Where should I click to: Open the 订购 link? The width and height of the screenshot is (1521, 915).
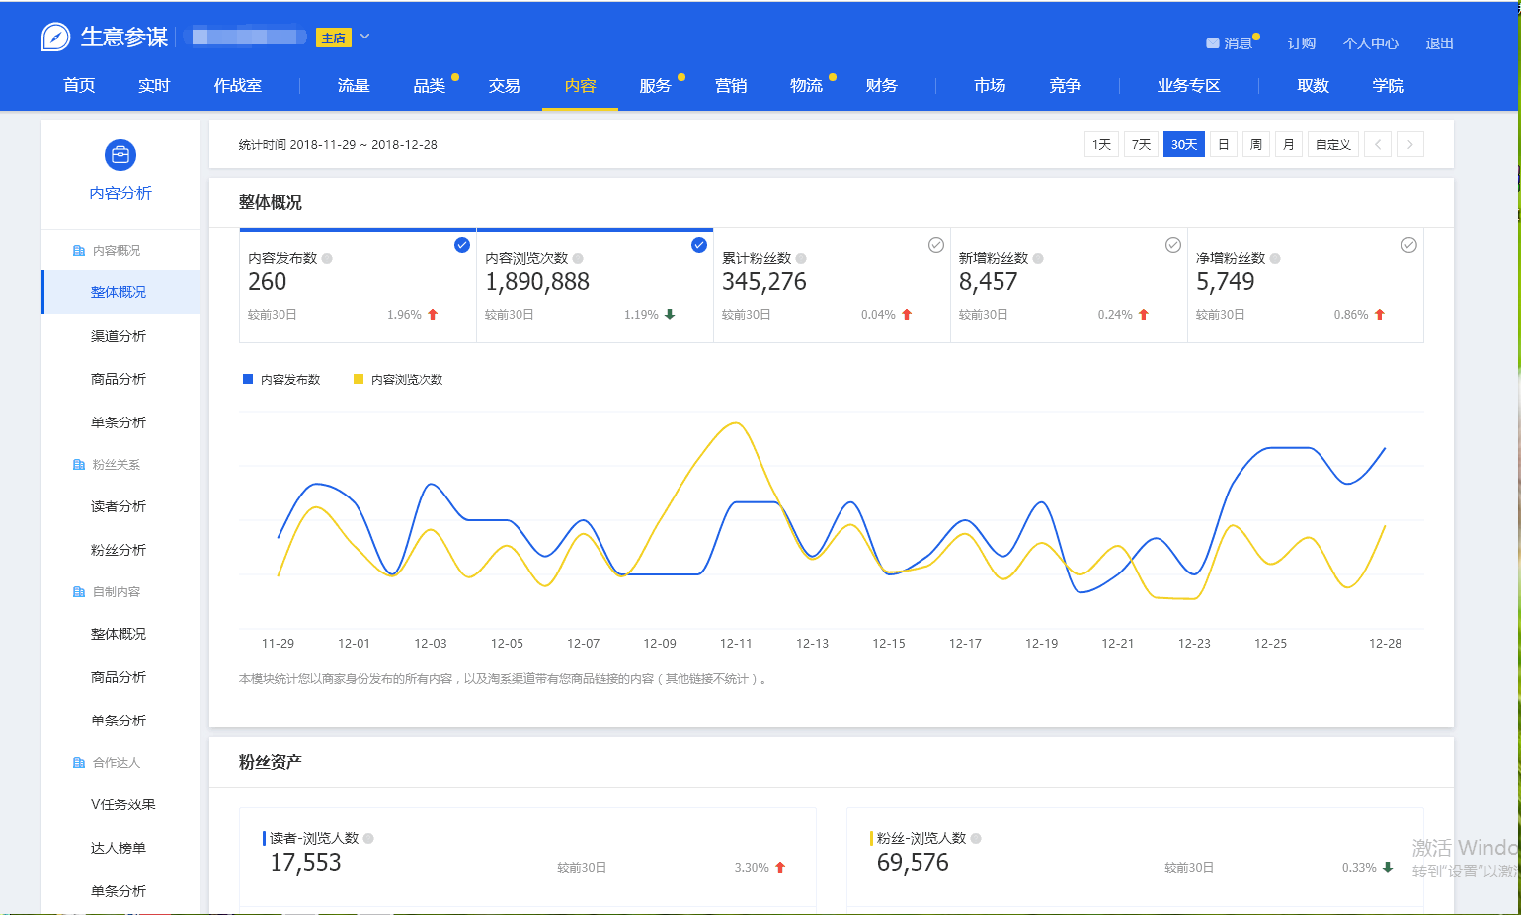pos(1302,43)
